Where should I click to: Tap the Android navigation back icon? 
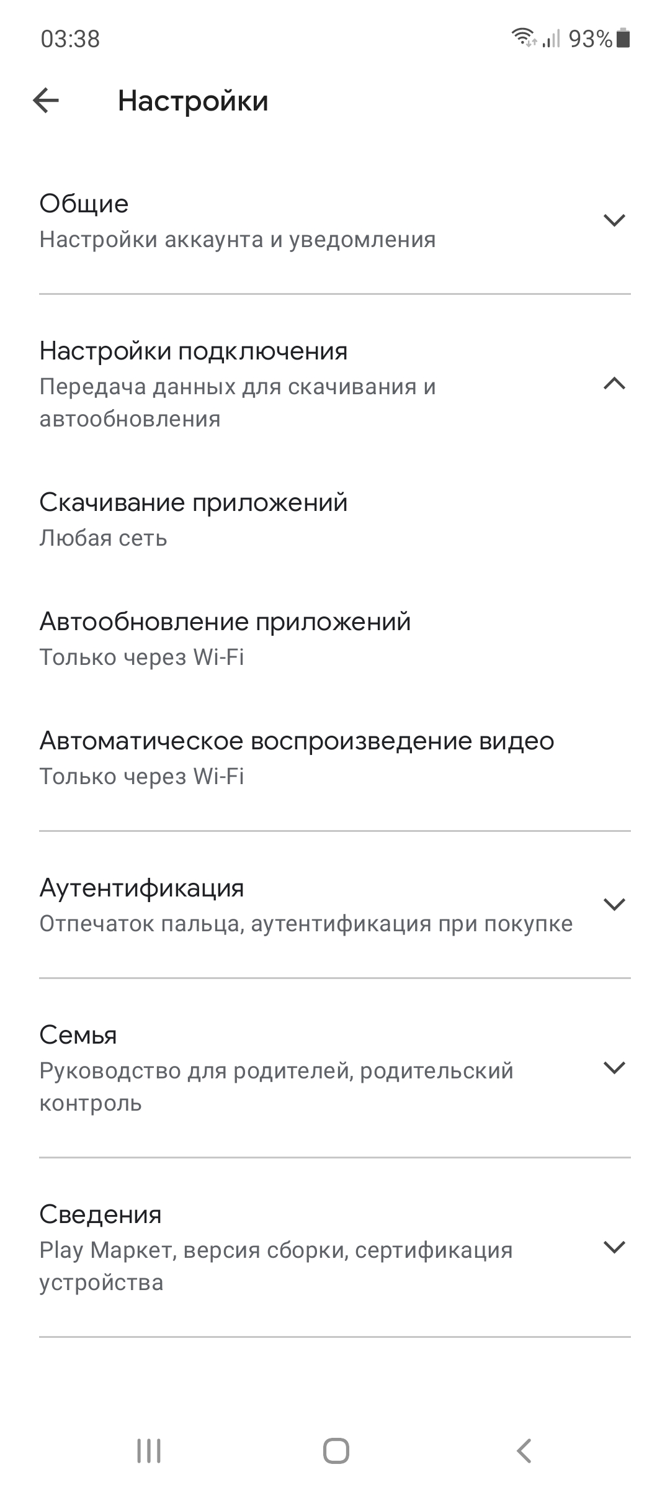pos(524,1451)
